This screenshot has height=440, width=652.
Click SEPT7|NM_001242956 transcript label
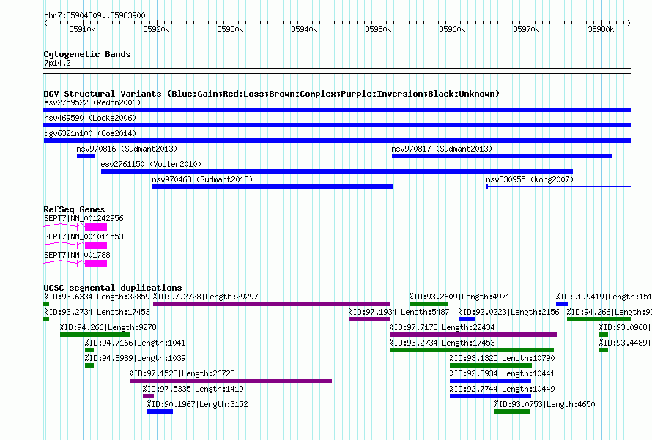coord(84,219)
